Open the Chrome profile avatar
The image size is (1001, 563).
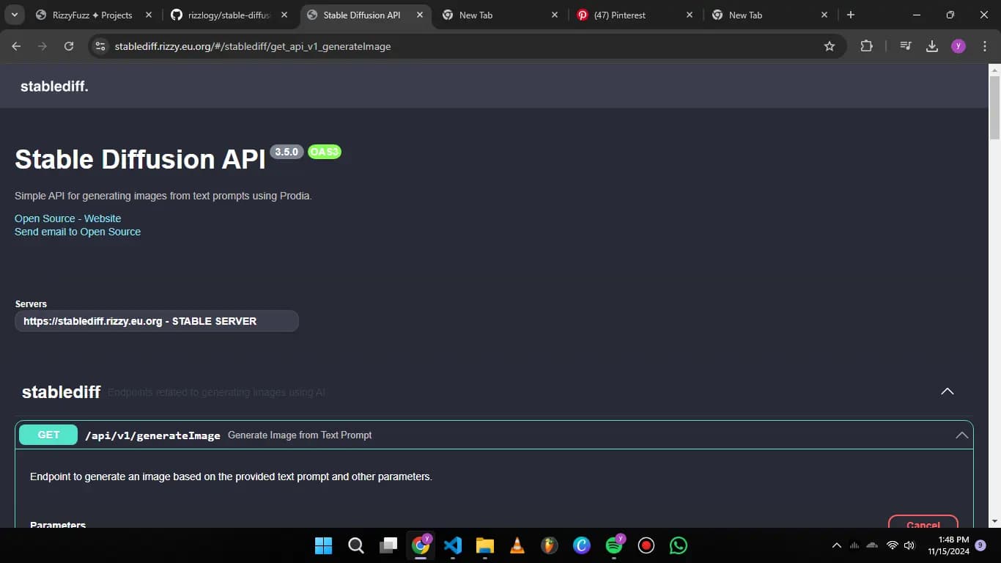pyautogui.click(x=958, y=46)
